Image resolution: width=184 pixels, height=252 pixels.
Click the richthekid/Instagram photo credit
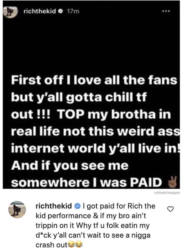click(x=167, y=193)
